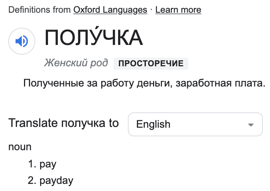
Task: Click the Definitions from text
Action: (x=39, y=10)
